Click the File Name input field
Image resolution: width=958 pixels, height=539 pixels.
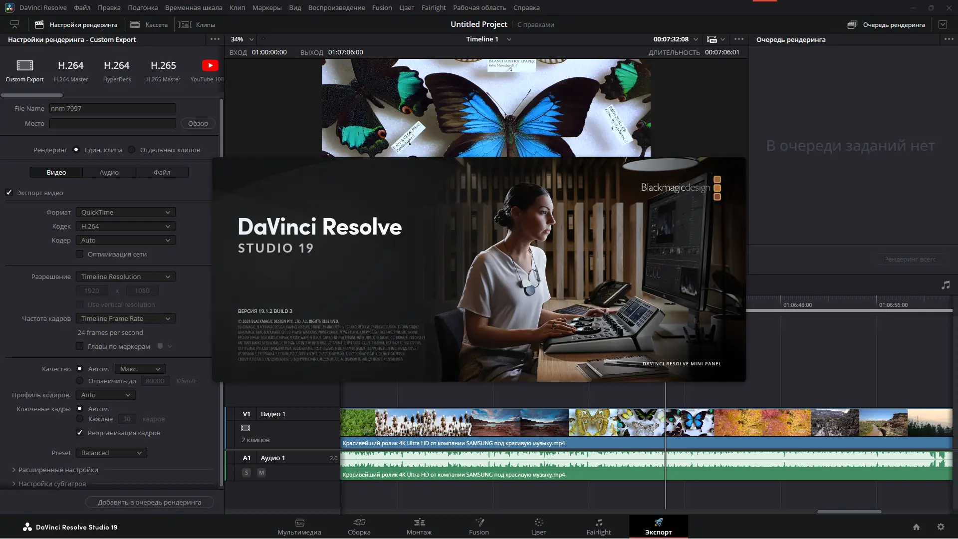point(112,108)
